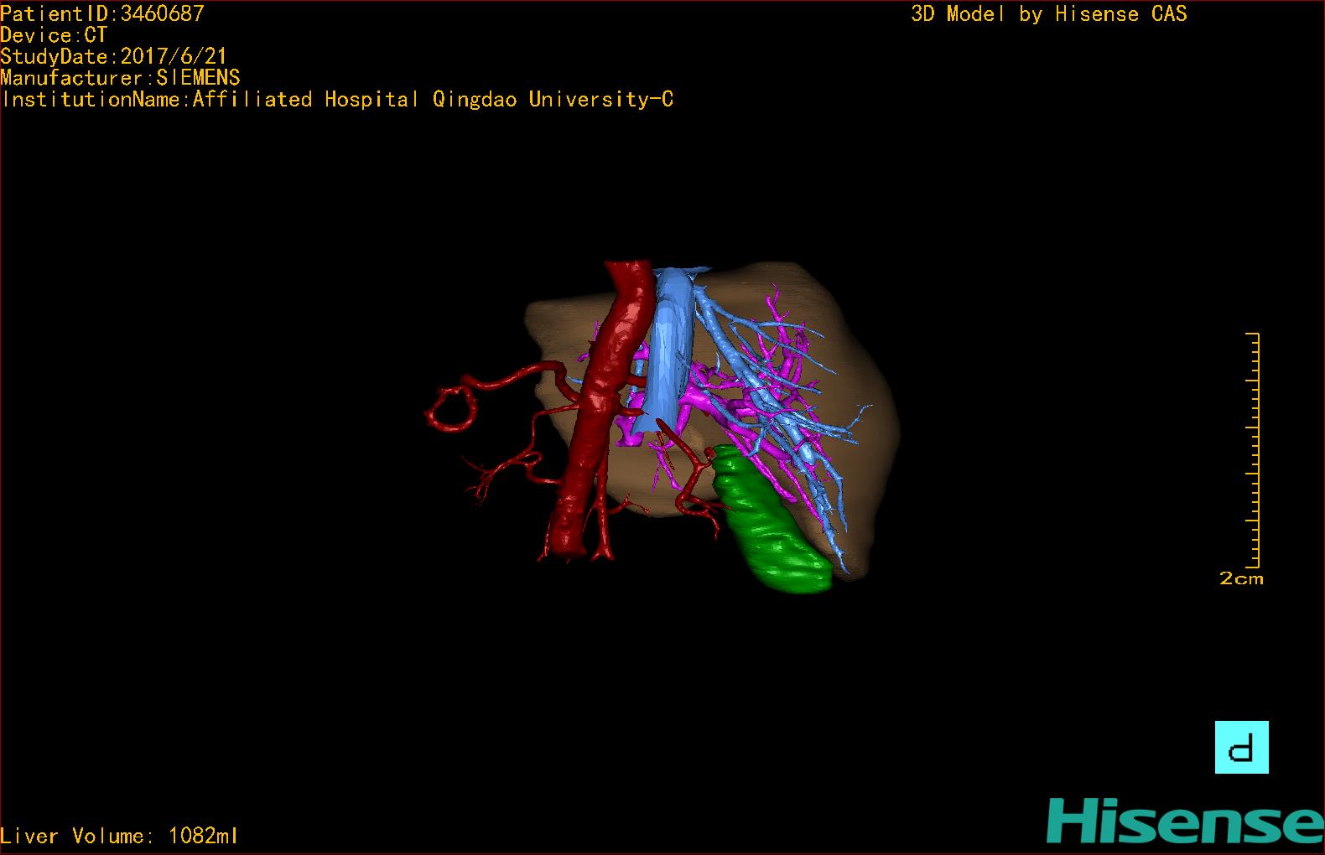Image resolution: width=1325 pixels, height=855 pixels.
Task: Click the Manufacturer:SIEMENS text
Action: click(121, 78)
